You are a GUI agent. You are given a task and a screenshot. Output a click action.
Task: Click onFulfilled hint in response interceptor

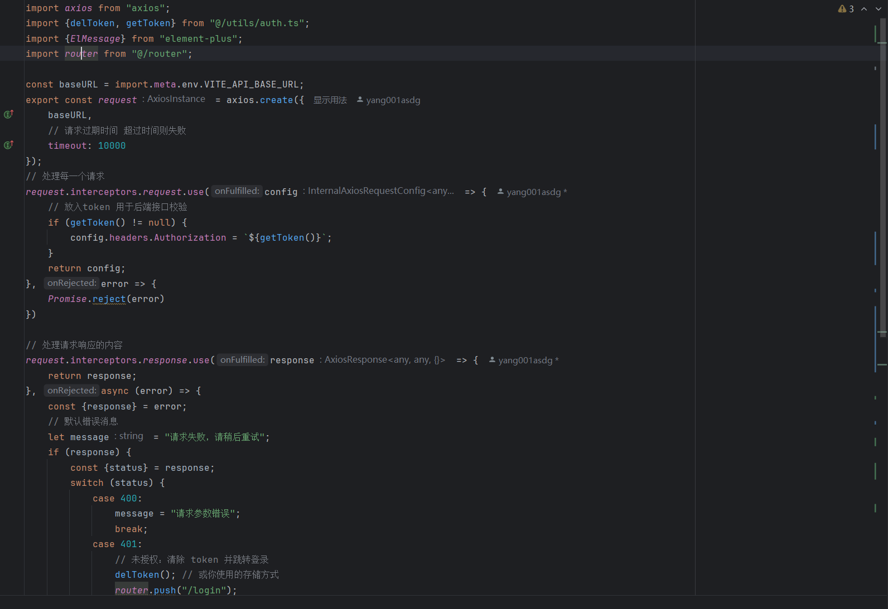coord(243,360)
